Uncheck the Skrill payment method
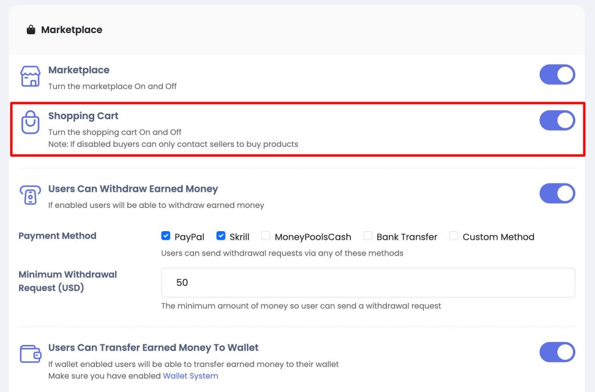The width and height of the screenshot is (595, 392). pos(221,236)
